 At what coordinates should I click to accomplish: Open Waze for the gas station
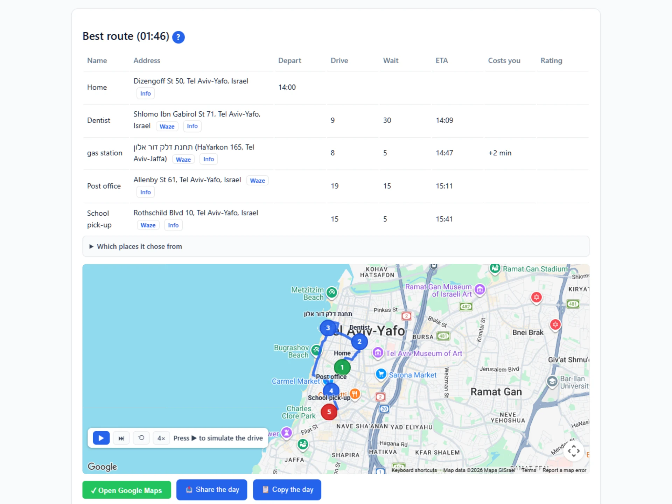point(183,159)
